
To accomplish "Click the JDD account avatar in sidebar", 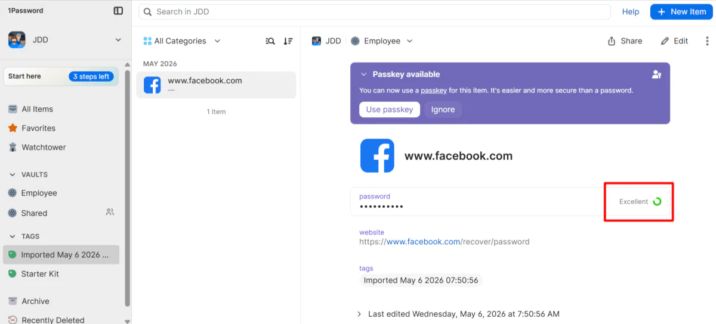I will click(17, 40).
